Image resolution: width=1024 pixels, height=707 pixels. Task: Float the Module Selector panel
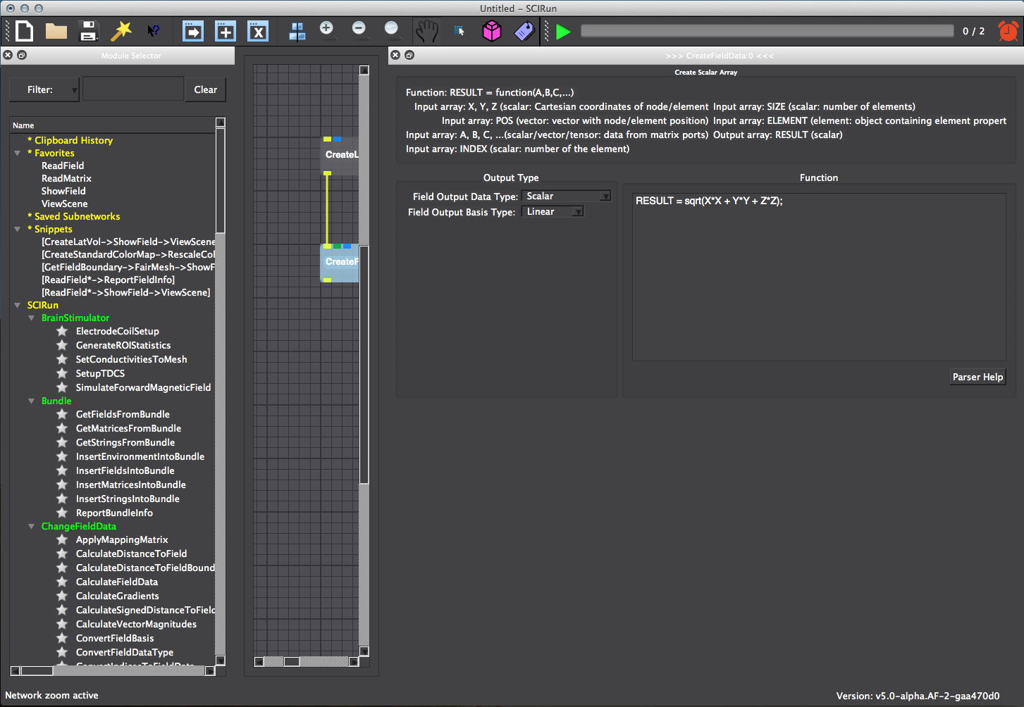[22, 55]
